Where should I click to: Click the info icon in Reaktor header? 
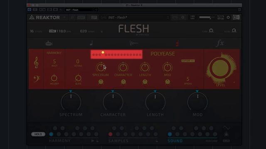183,17
